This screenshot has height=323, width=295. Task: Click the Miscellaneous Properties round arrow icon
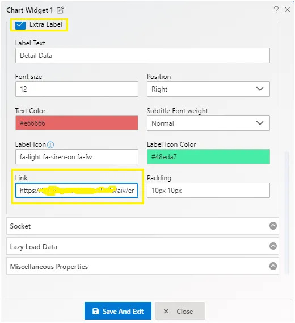[x=273, y=266]
